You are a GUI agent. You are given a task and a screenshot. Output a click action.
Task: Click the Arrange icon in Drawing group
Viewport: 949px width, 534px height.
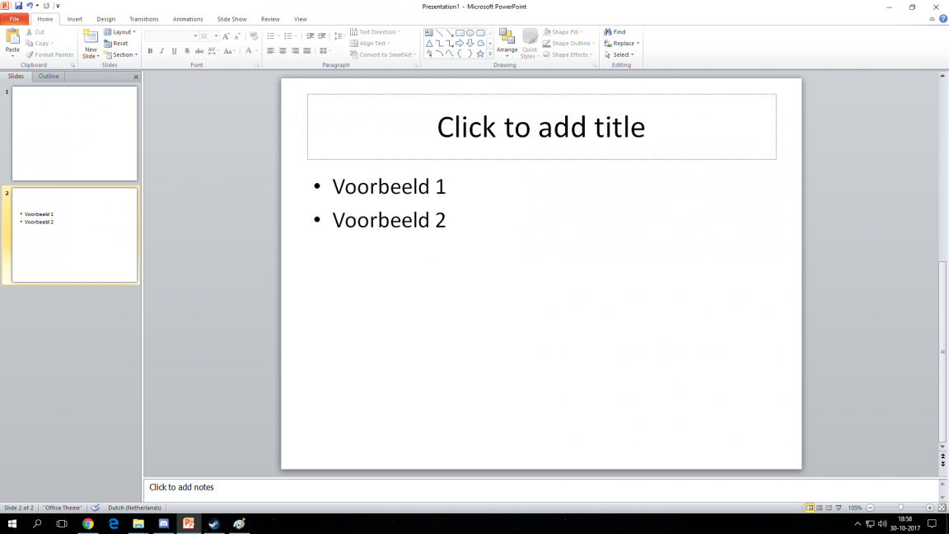[x=507, y=38]
